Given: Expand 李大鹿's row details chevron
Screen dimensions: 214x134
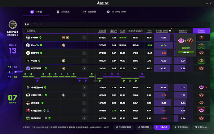Looking at the screenshot, I should point(84,61).
